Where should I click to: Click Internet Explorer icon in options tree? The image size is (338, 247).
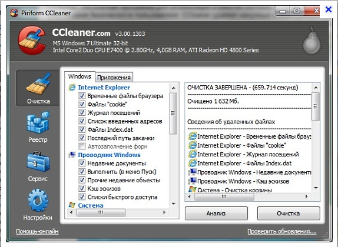pyautogui.click(x=72, y=87)
